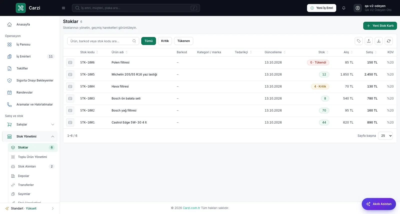
Task: Sort by Stok kodu column
Action: 89,52
